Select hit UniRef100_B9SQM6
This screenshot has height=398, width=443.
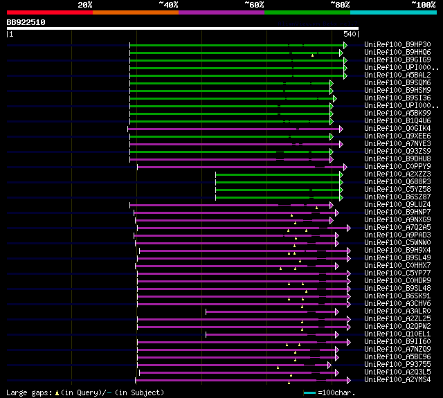point(397,83)
